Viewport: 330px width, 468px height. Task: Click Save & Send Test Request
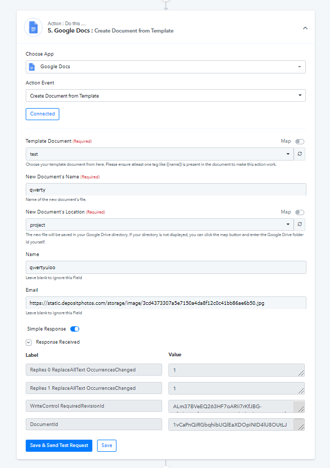(x=59, y=445)
